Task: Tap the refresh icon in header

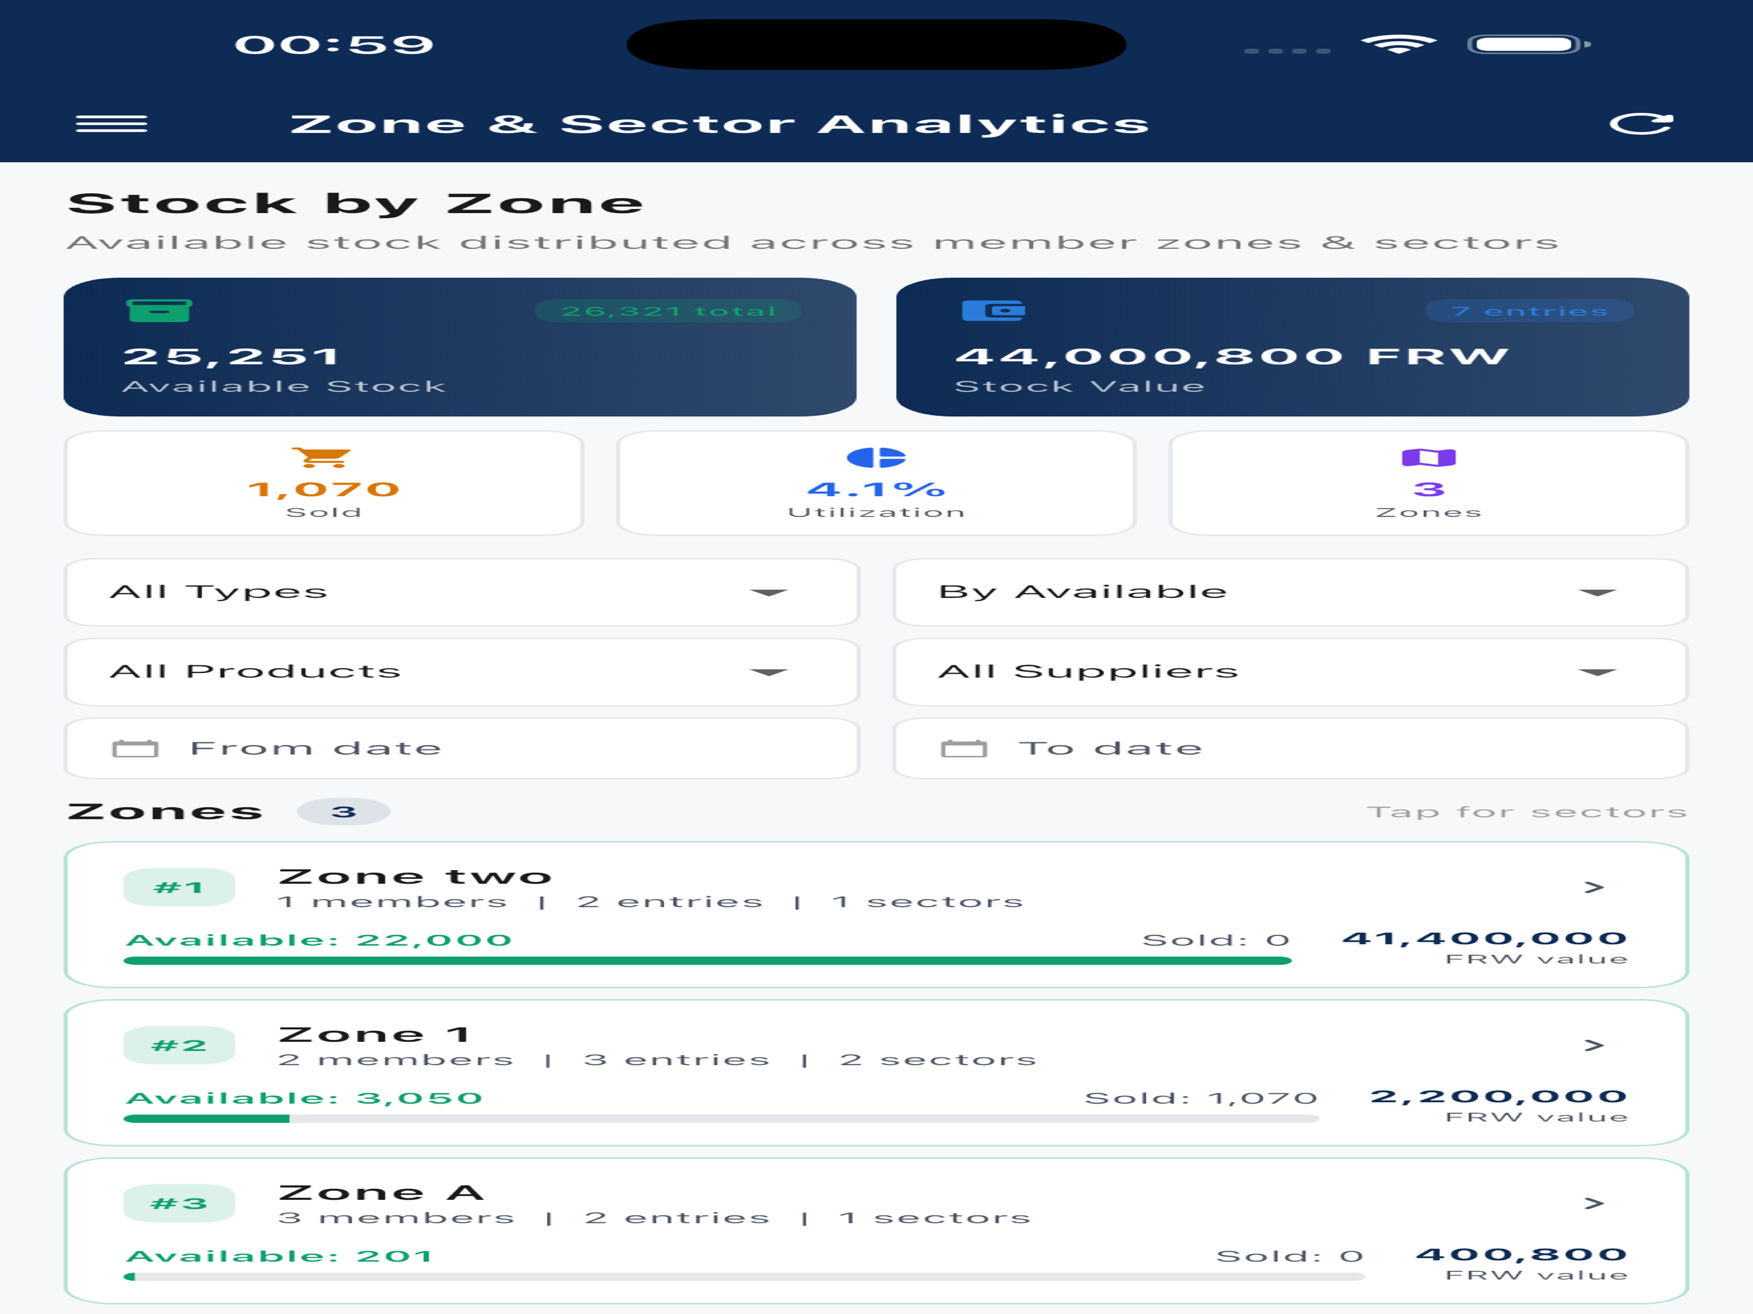Action: click(1641, 124)
